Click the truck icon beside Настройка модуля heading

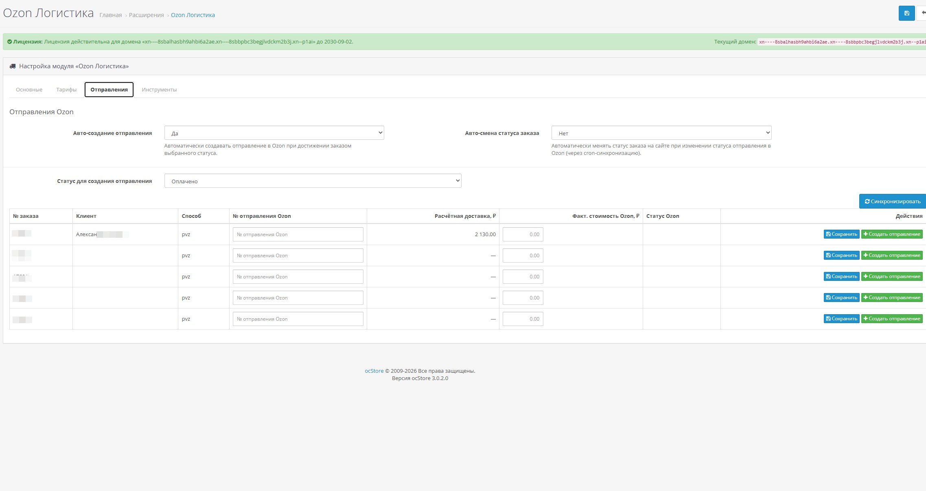[13, 66]
